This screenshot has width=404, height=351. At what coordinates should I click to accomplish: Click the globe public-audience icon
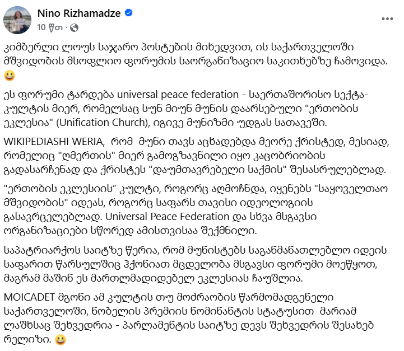click(x=75, y=27)
